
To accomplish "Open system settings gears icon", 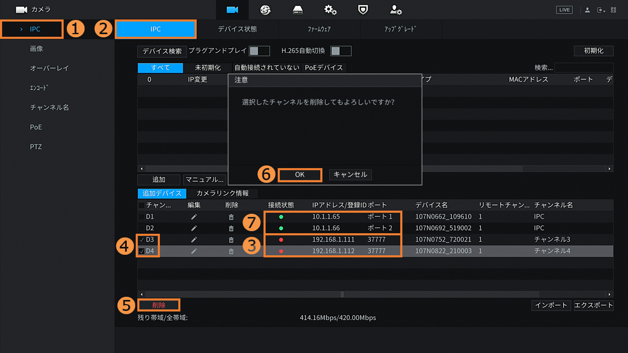I will click(x=330, y=10).
